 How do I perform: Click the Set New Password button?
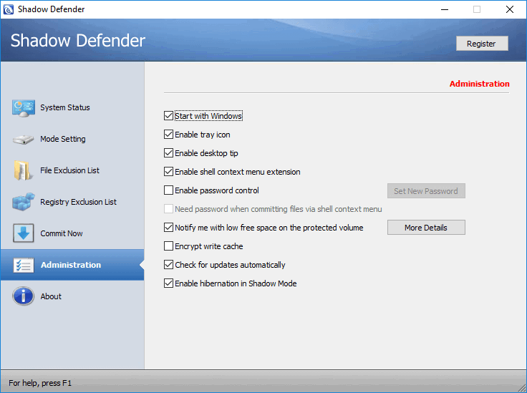[426, 191]
